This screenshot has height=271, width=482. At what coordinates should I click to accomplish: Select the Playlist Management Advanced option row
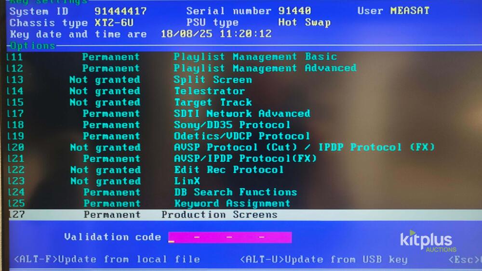[244, 68]
